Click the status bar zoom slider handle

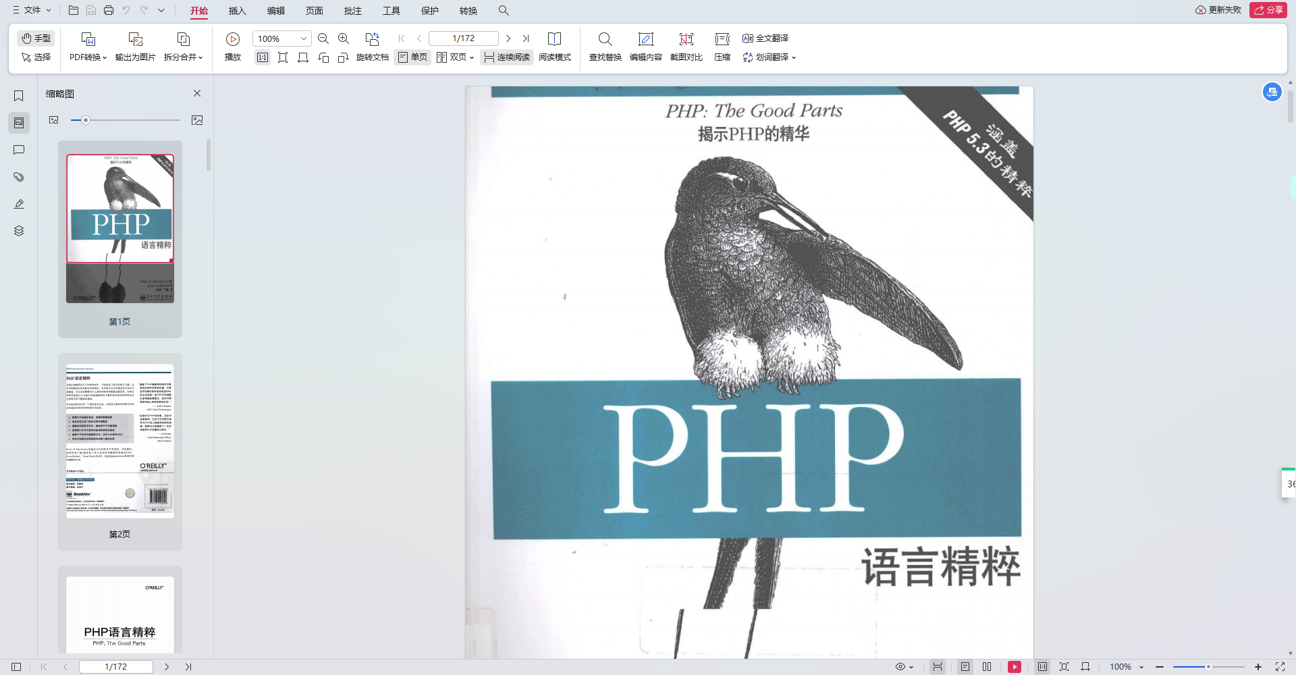(x=1208, y=667)
